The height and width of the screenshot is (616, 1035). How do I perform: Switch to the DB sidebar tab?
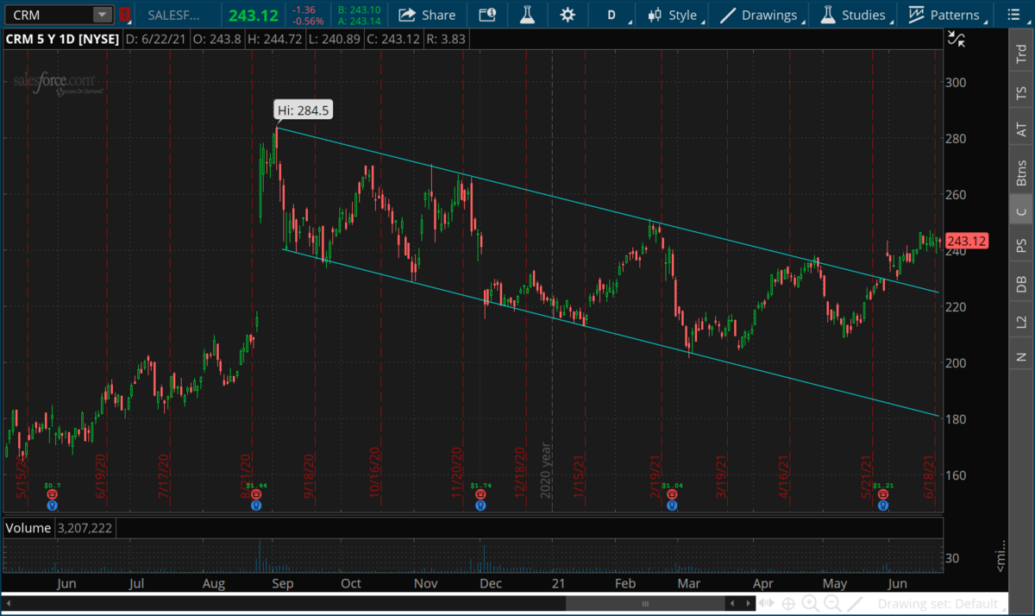[1022, 284]
